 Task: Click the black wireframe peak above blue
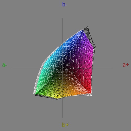point(88,26)
